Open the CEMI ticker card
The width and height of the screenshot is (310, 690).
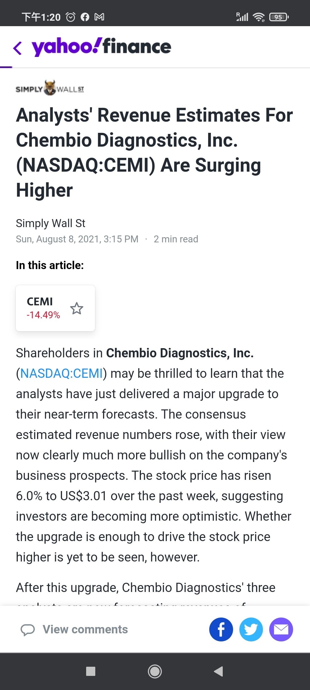[55, 308]
